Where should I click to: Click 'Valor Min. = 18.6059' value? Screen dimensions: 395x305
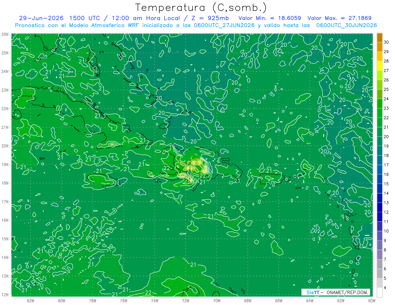(270, 18)
